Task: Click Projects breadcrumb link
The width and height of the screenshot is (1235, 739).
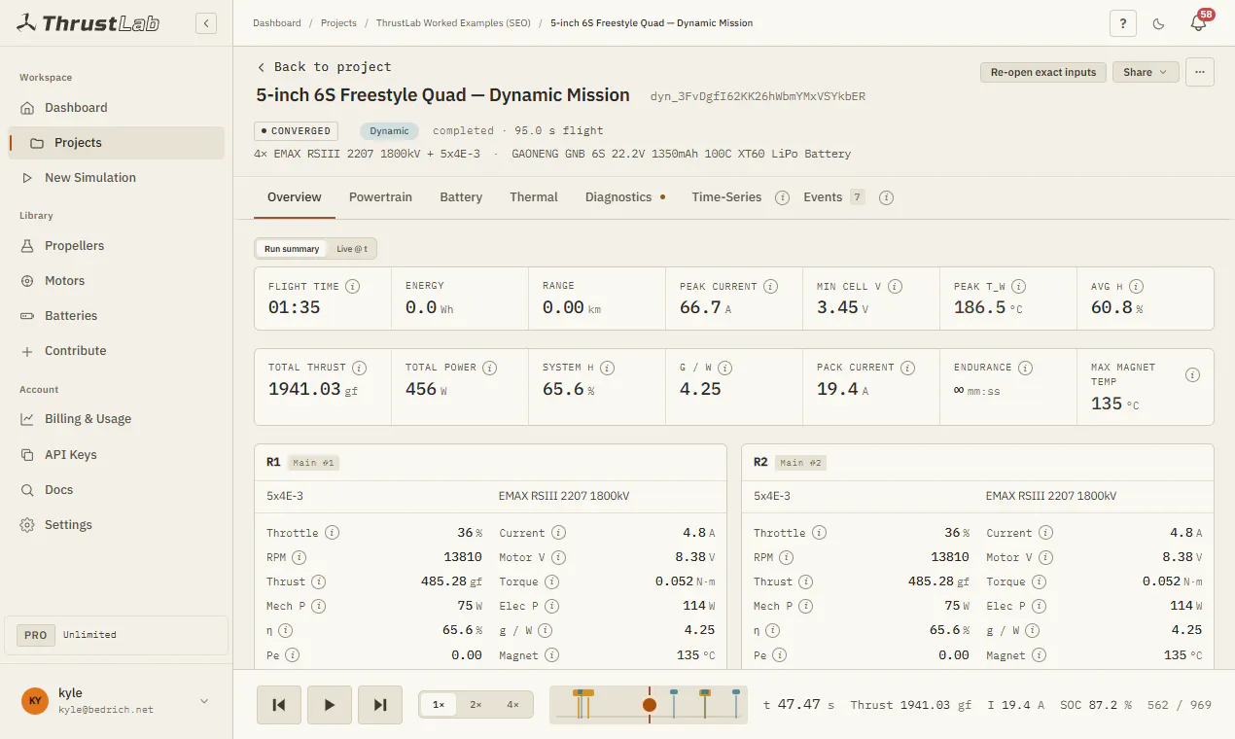Action: point(338,23)
